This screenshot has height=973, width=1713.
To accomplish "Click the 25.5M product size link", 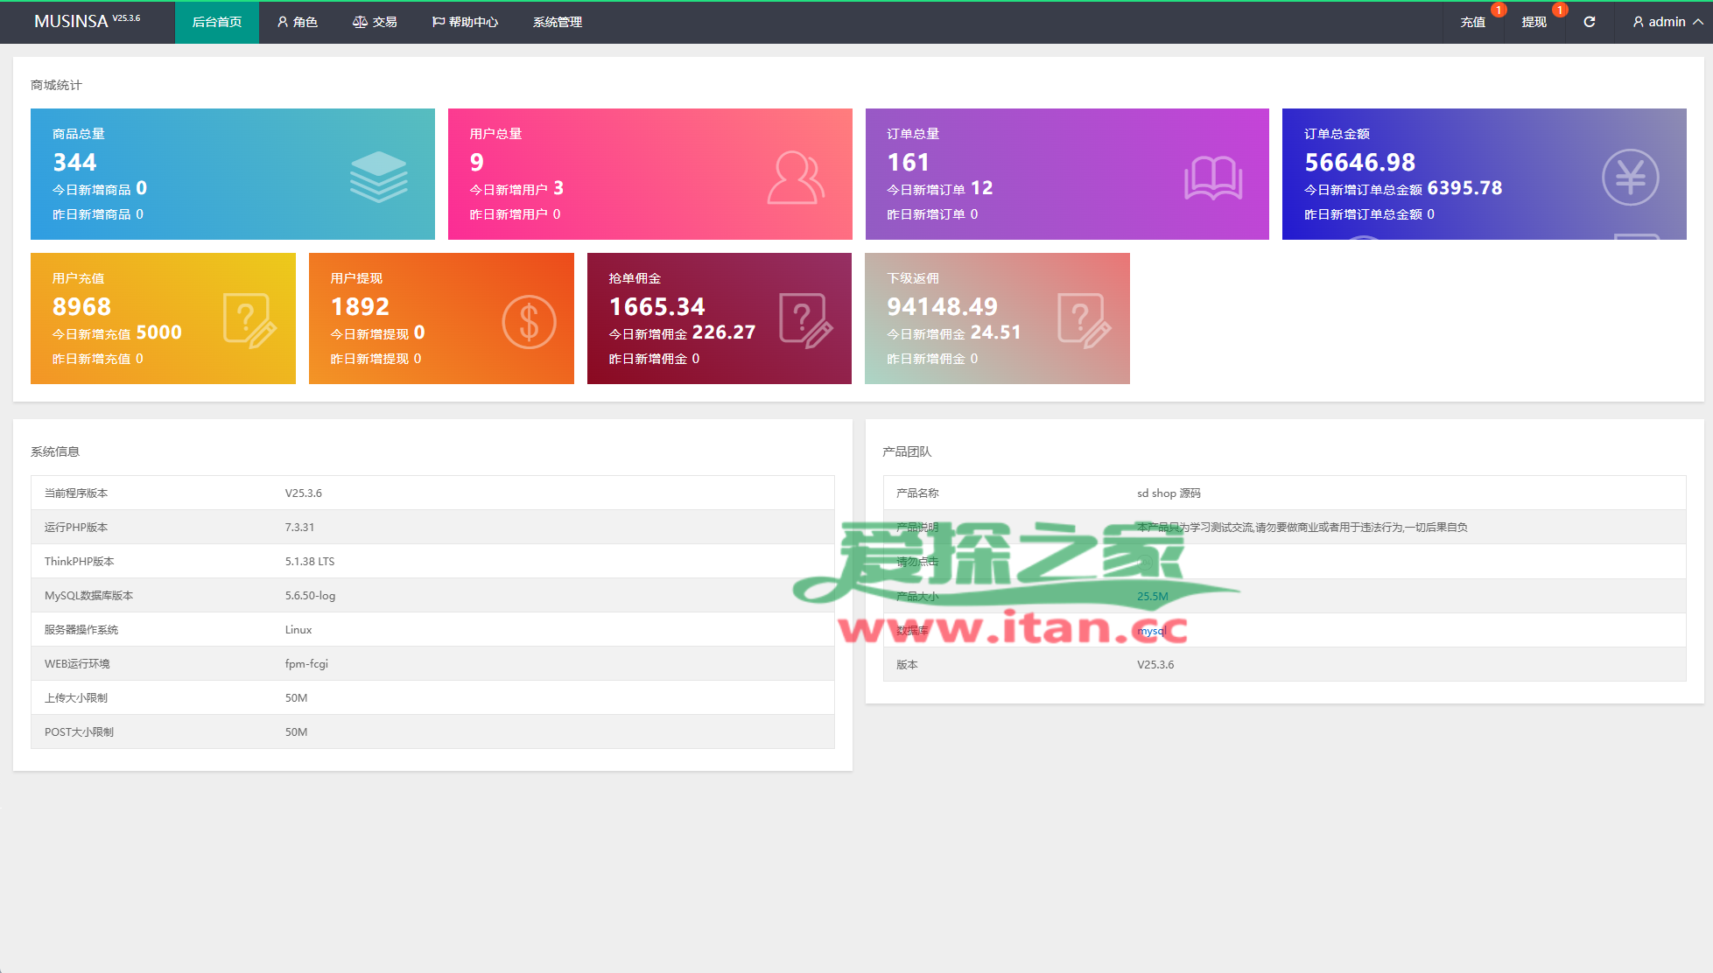I will pos(1152,596).
